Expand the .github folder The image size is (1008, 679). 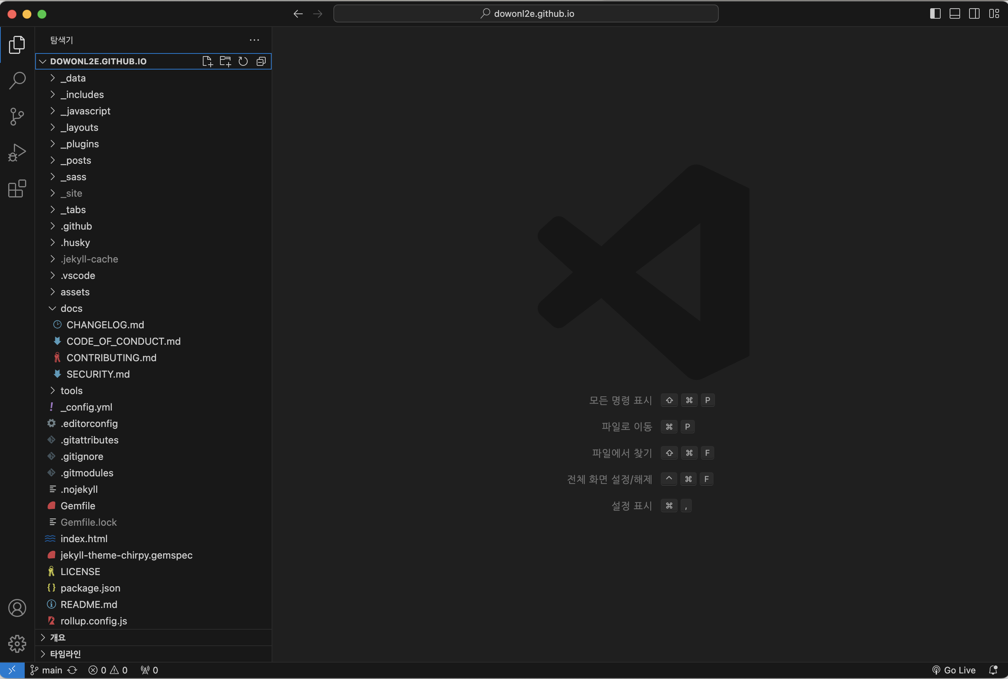tap(153, 227)
